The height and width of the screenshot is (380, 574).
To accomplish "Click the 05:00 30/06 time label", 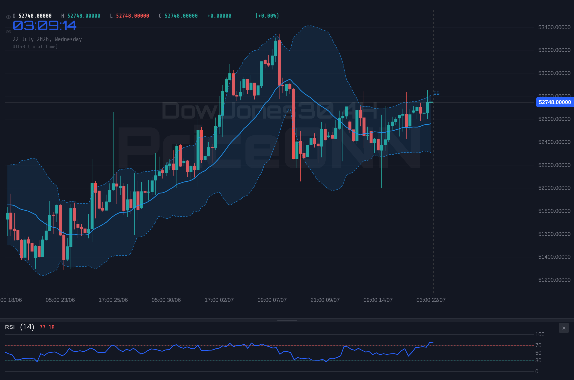I will click(x=166, y=300).
